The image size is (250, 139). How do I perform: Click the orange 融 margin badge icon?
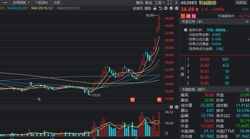[x=188, y=16]
